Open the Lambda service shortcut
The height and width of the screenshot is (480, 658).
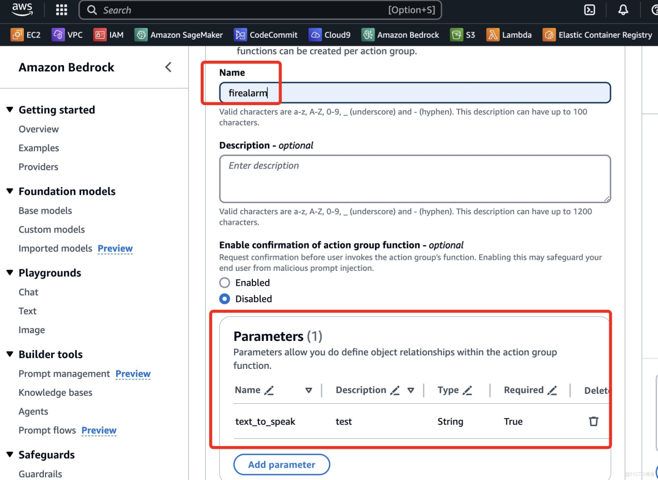[x=509, y=34]
